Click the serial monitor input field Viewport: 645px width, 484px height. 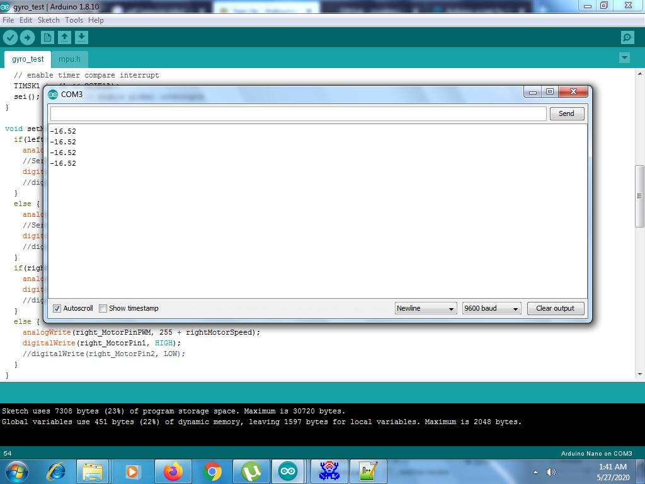click(x=298, y=113)
